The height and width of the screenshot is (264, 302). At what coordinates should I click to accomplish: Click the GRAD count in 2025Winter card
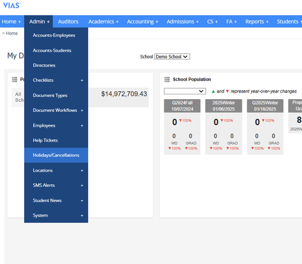point(232,136)
